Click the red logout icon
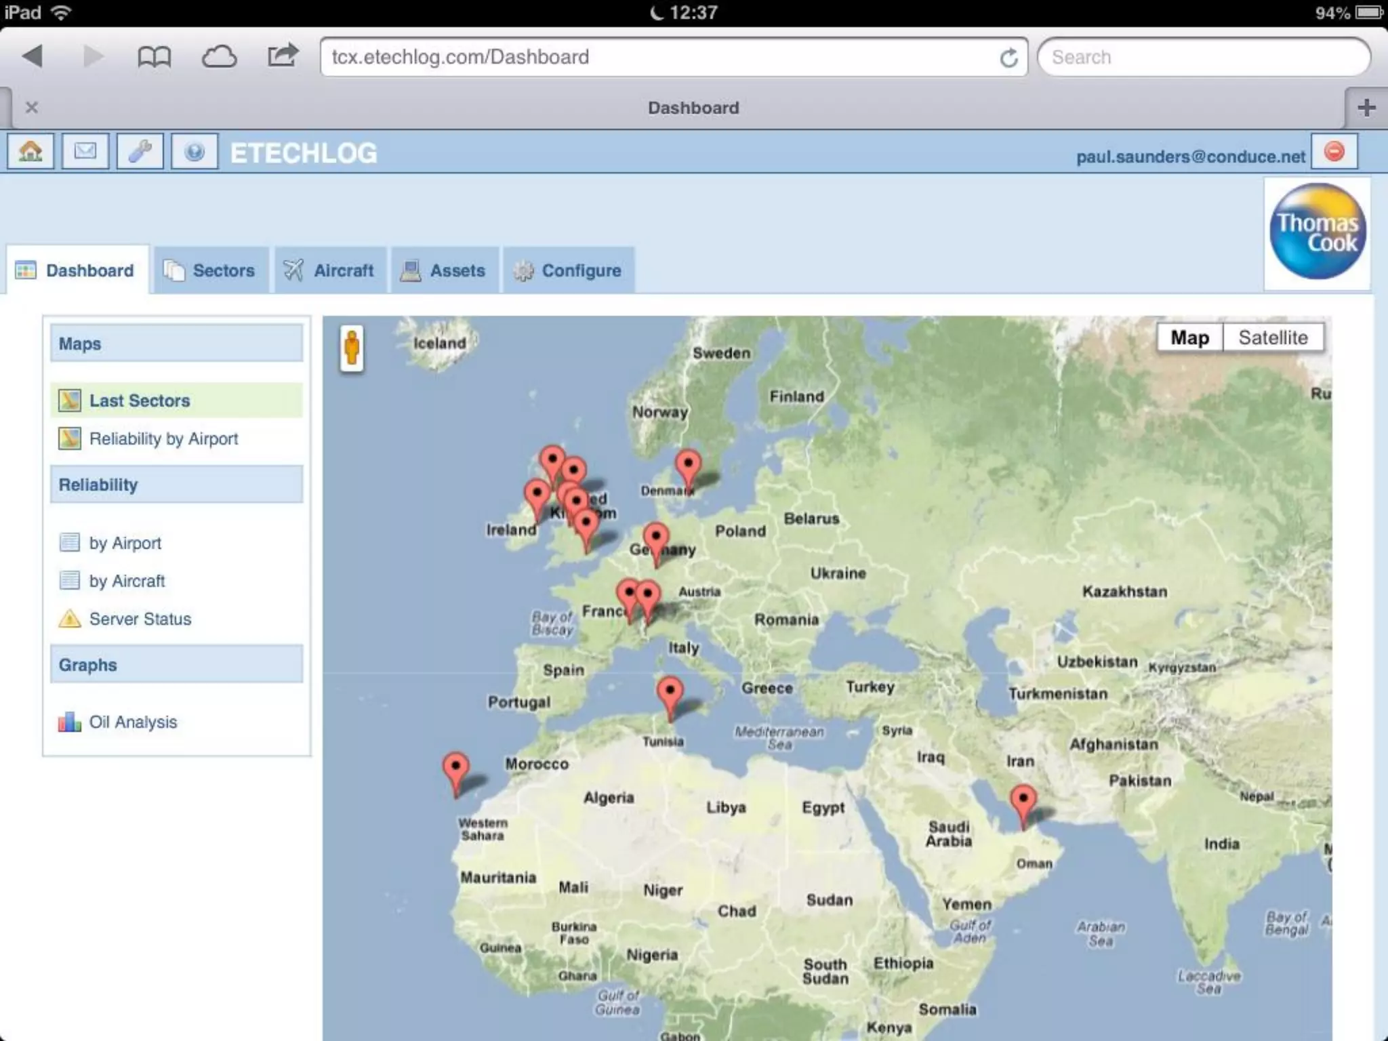Viewport: 1388px width, 1041px height. pyautogui.click(x=1334, y=151)
